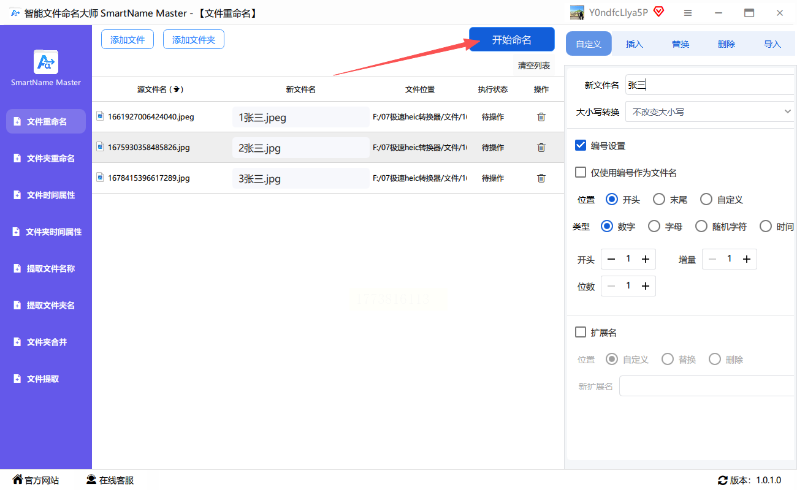This screenshot has width=797, height=490.
Task: Enable 仅使用编号作为文件名 checkbox
Action: [x=581, y=173]
